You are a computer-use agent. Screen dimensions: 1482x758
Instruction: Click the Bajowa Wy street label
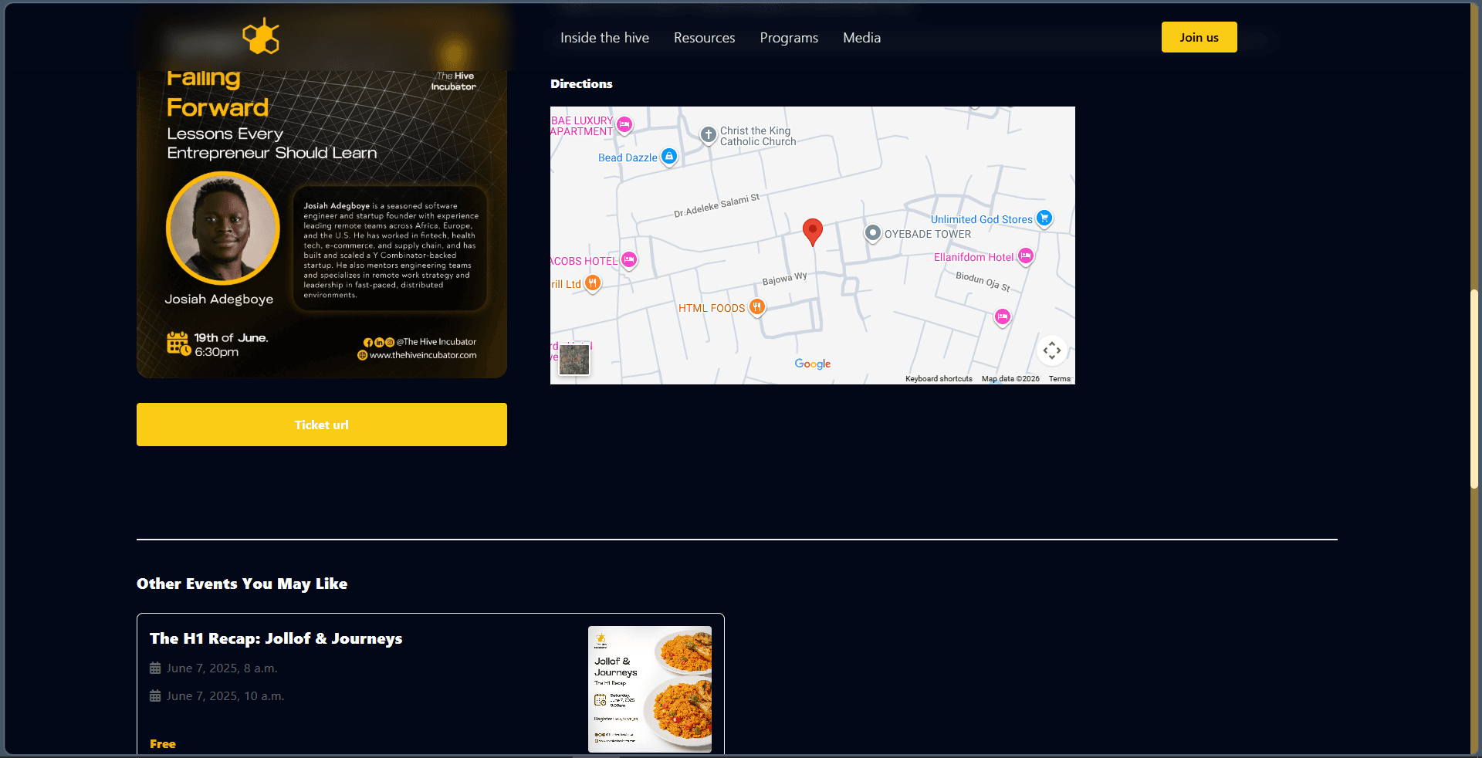point(784,279)
